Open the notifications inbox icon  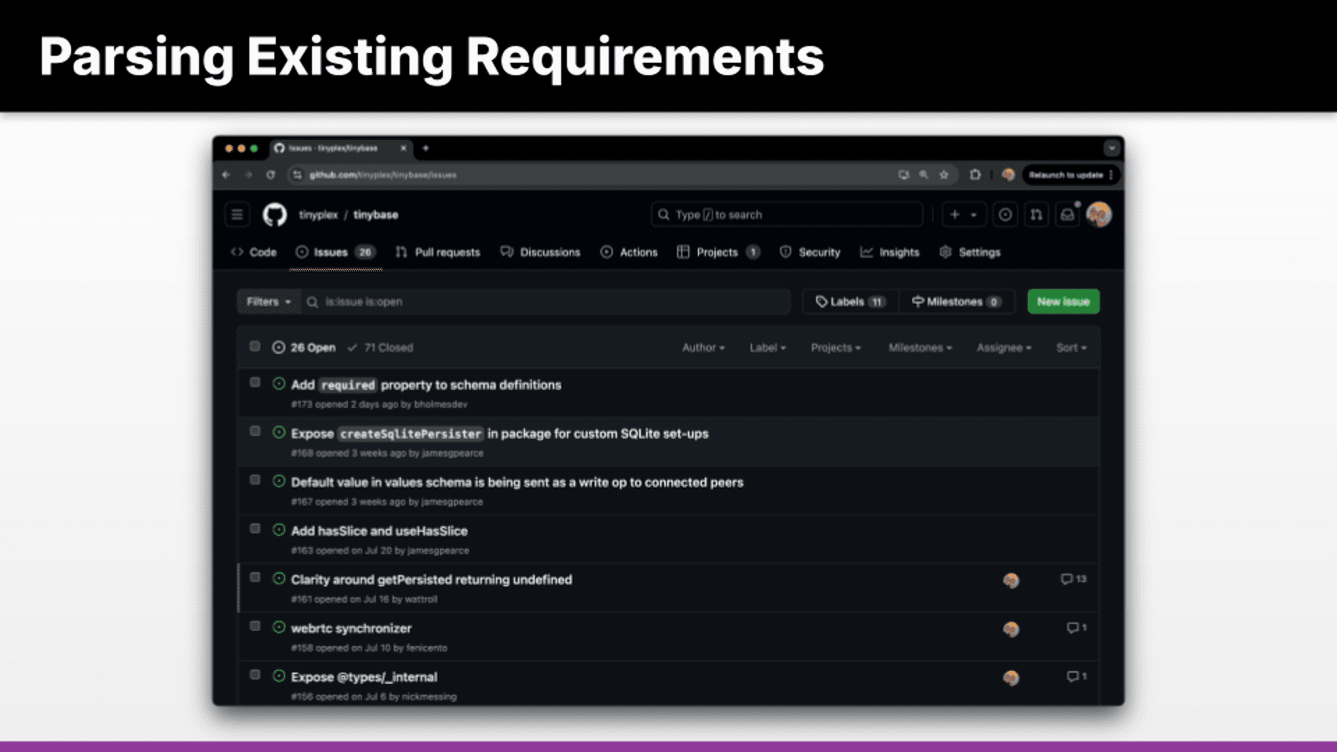tap(1068, 214)
